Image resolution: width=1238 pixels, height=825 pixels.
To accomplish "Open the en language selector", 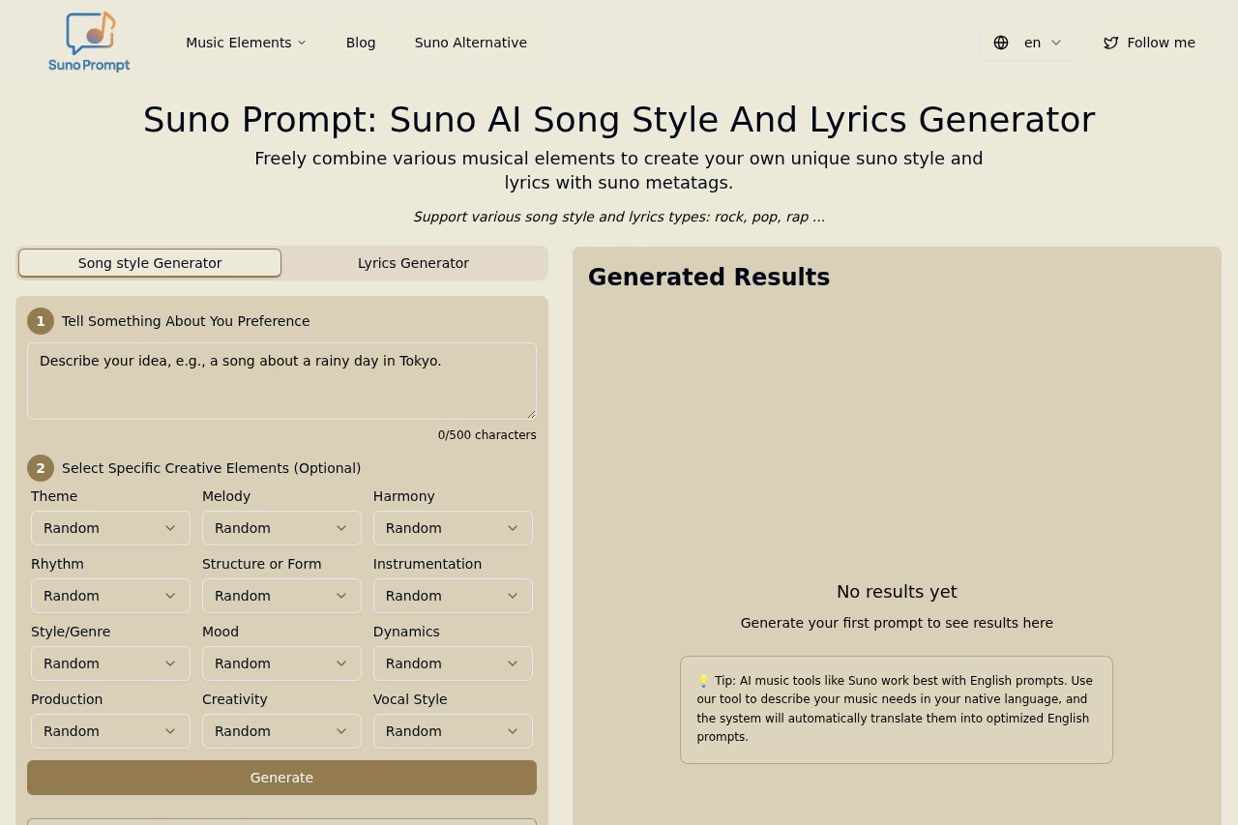I will tap(1033, 43).
